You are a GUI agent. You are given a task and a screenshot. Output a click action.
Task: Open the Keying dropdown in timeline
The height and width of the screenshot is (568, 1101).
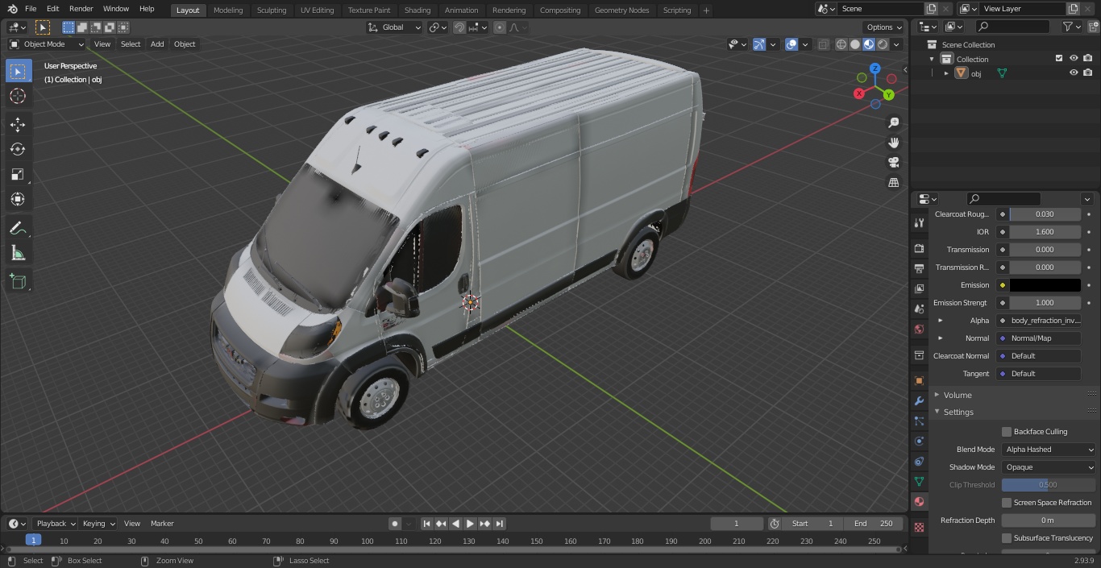(x=98, y=524)
